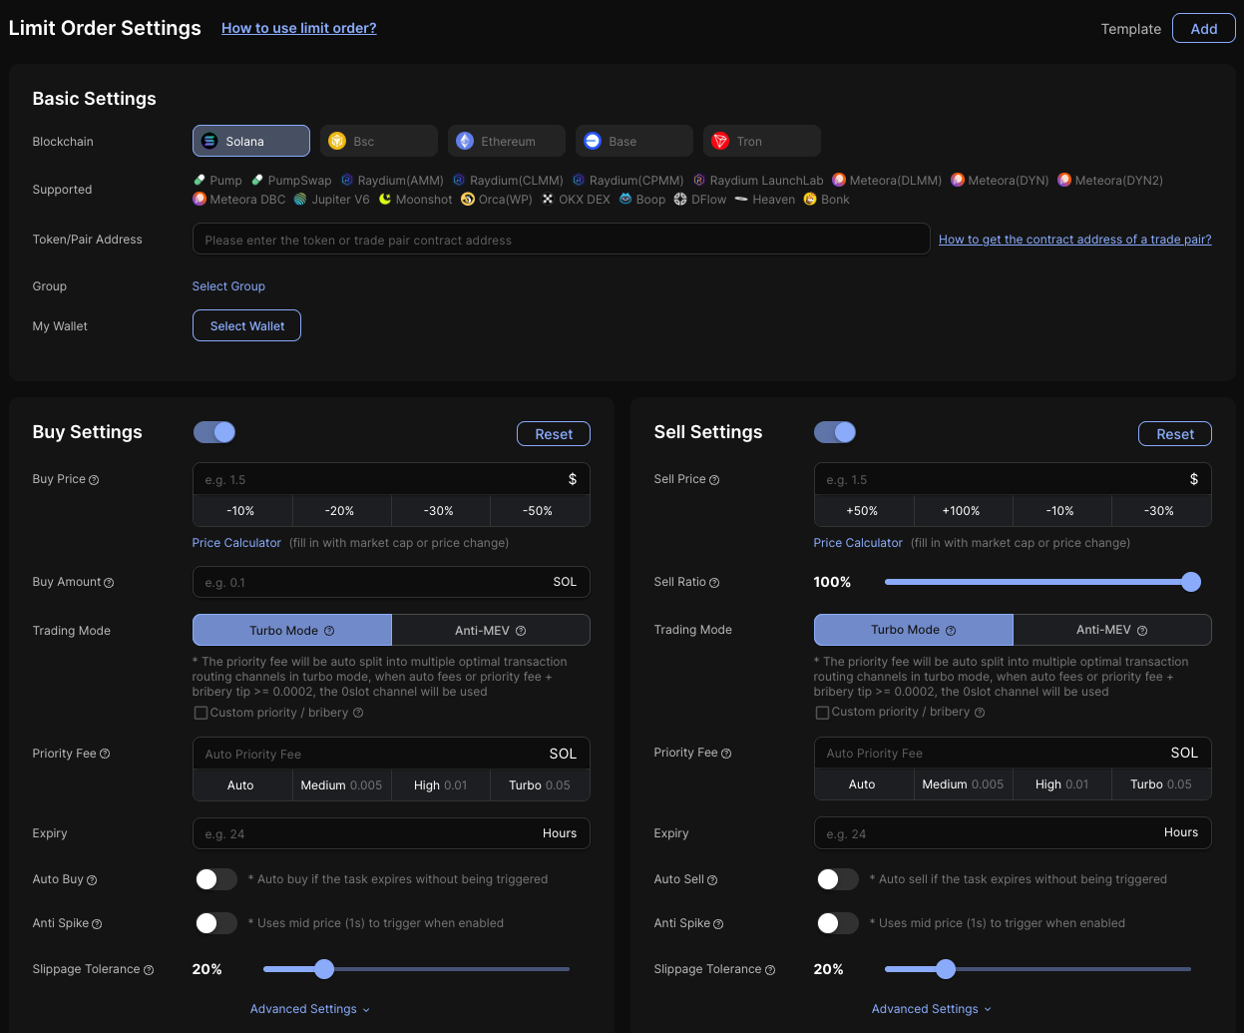Open contract address help link
The height and width of the screenshot is (1033, 1244).
1075,240
